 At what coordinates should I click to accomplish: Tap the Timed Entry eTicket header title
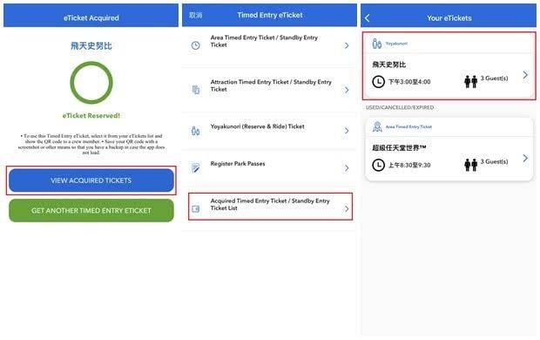270,15
